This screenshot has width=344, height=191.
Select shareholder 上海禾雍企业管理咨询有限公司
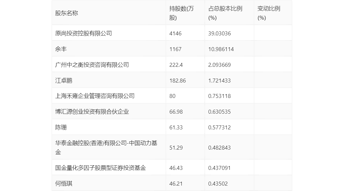95,96
